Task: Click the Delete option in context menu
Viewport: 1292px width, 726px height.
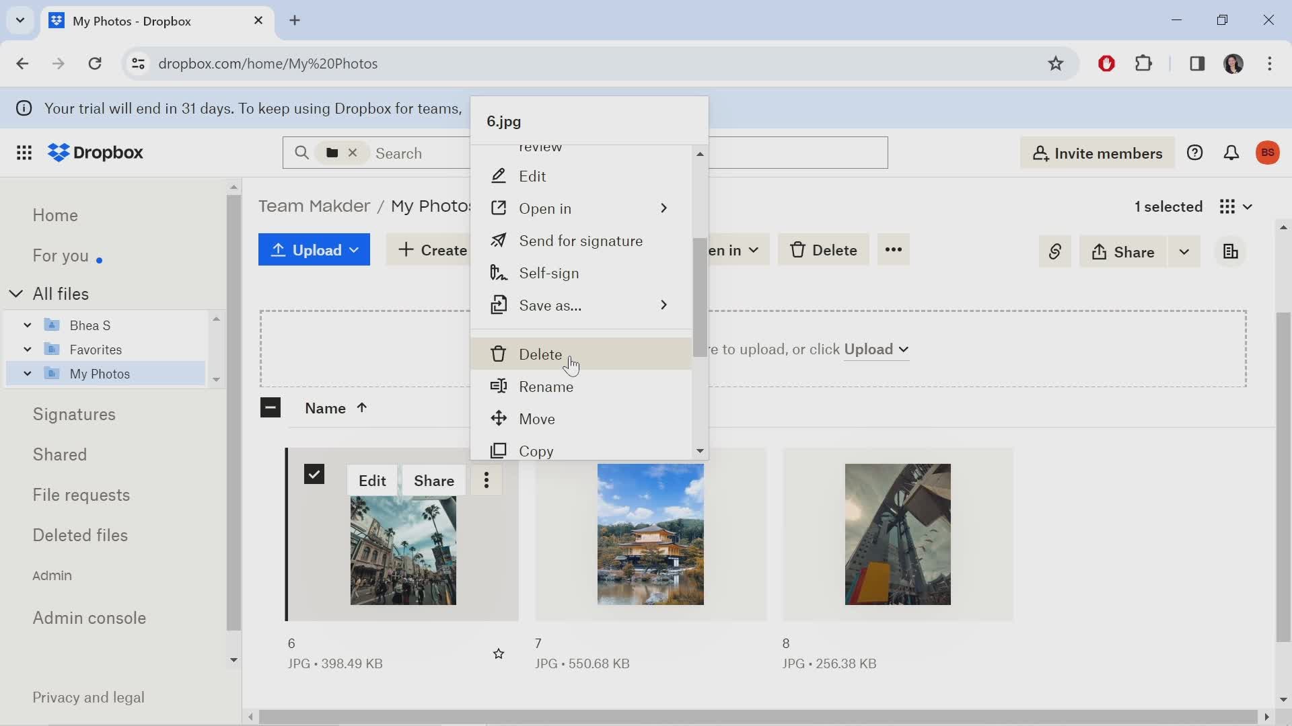Action: click(540, 354)
